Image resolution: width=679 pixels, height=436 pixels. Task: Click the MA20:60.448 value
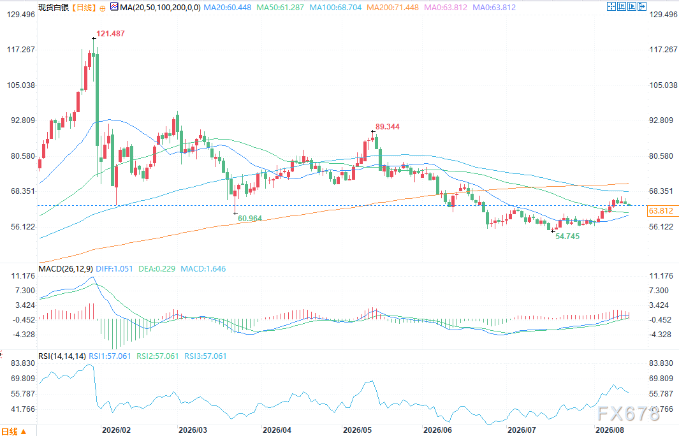(x=228, y=8)
